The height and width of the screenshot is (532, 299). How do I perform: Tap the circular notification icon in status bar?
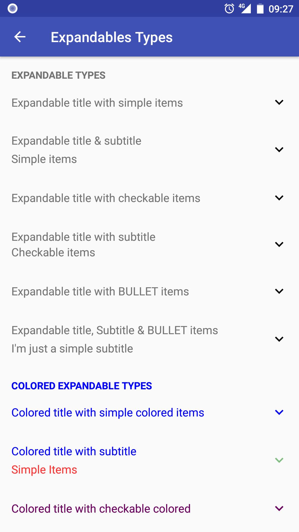12,9
